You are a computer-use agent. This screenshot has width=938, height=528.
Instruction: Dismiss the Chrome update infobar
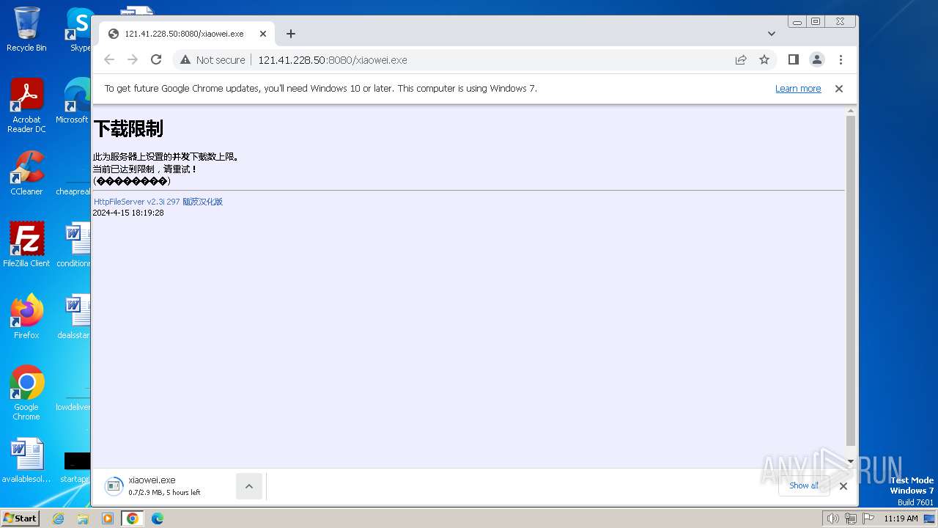pos(839,89)
